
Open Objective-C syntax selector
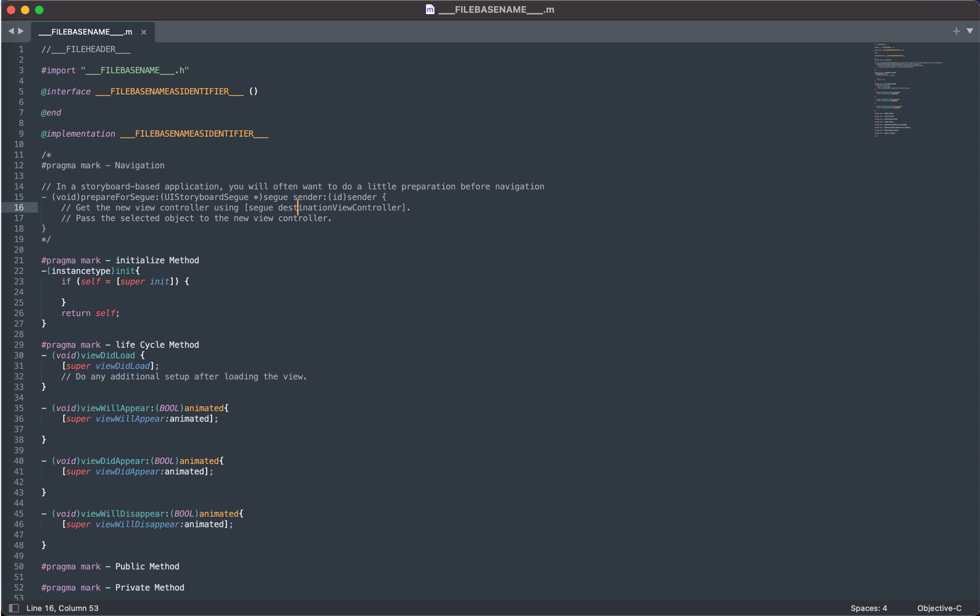click(939, 608)
